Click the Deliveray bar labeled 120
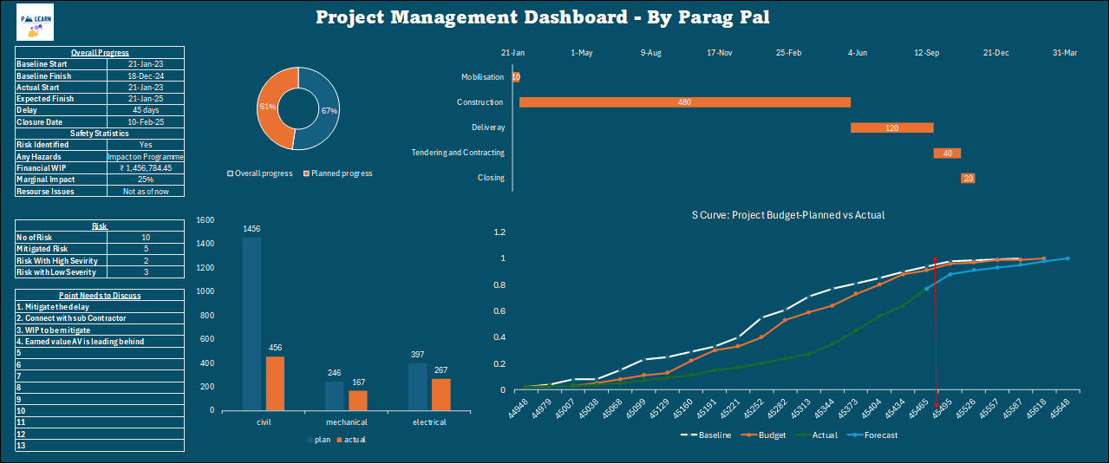This screenshot has height=464, width=1110. coord(891,127)
